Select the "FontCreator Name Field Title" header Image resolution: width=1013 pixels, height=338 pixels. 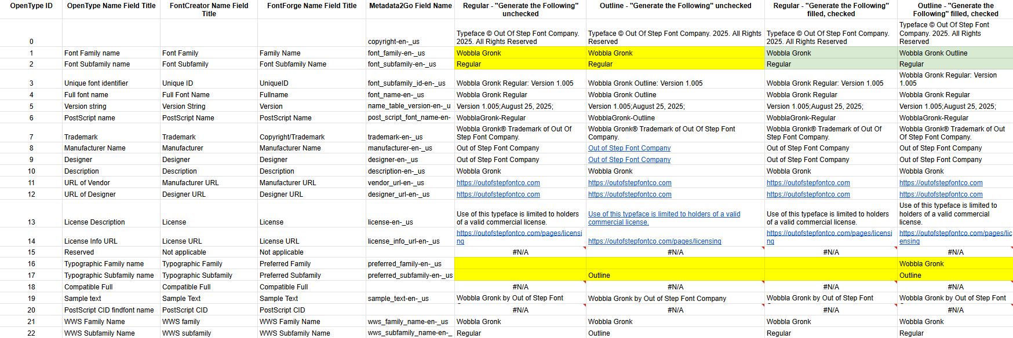pyautogui.click(x=209, y=10)
